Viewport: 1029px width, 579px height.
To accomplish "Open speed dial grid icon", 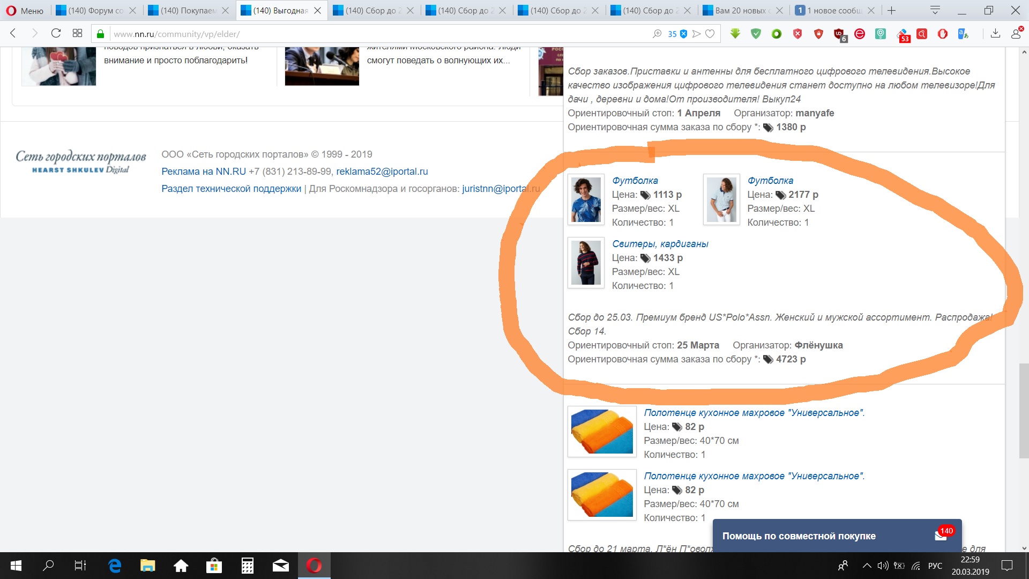I will [x=77, y=33].
